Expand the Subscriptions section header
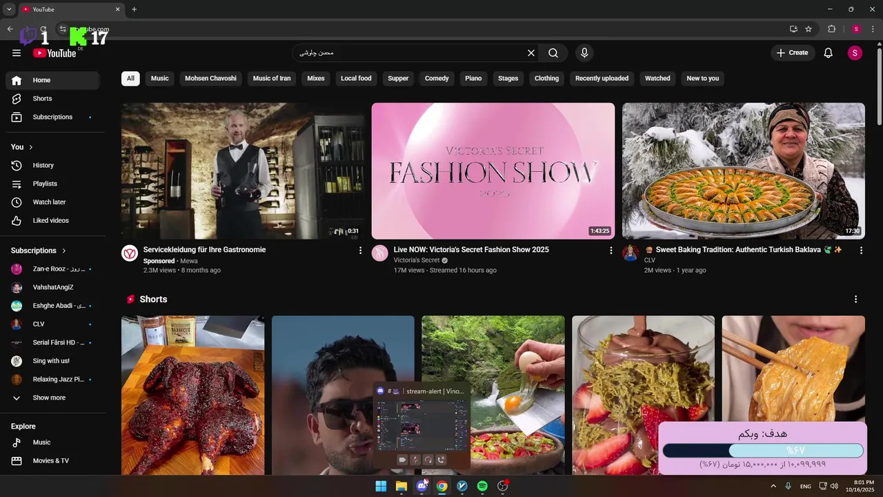The width and height of the screenshot is (883, 497). [39, 251]
